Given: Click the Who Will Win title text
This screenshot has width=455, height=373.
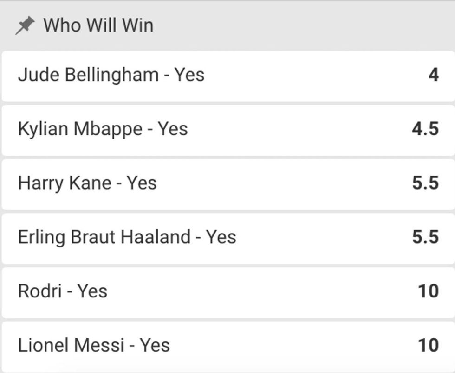Looking at the screenshot, I should pos(98,25).
